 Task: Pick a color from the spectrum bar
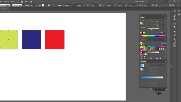point(152,36)
